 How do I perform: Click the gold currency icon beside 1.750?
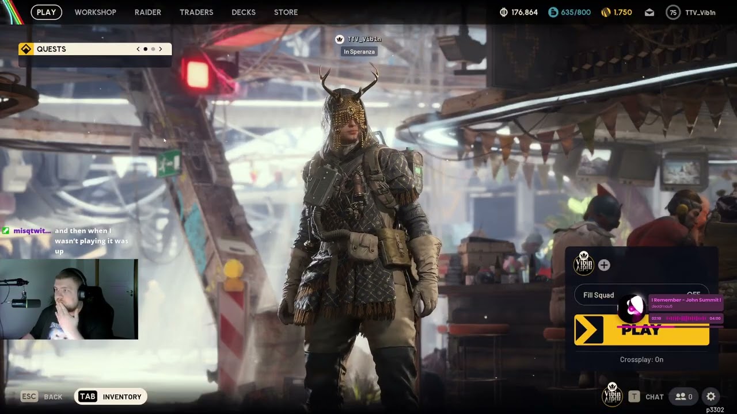606,12
